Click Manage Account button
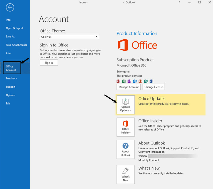Viewport: 213px width, 189px height. 129,87
